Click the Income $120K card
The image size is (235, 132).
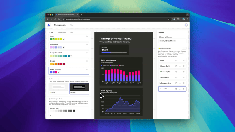114,50
